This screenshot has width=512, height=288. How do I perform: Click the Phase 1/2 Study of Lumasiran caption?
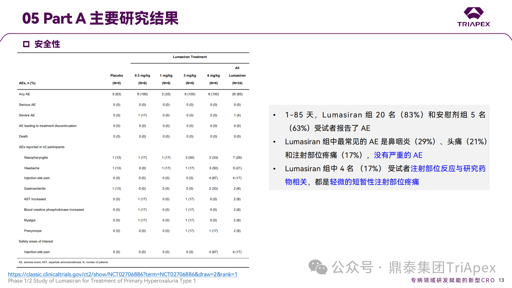(x=102, y=281)
